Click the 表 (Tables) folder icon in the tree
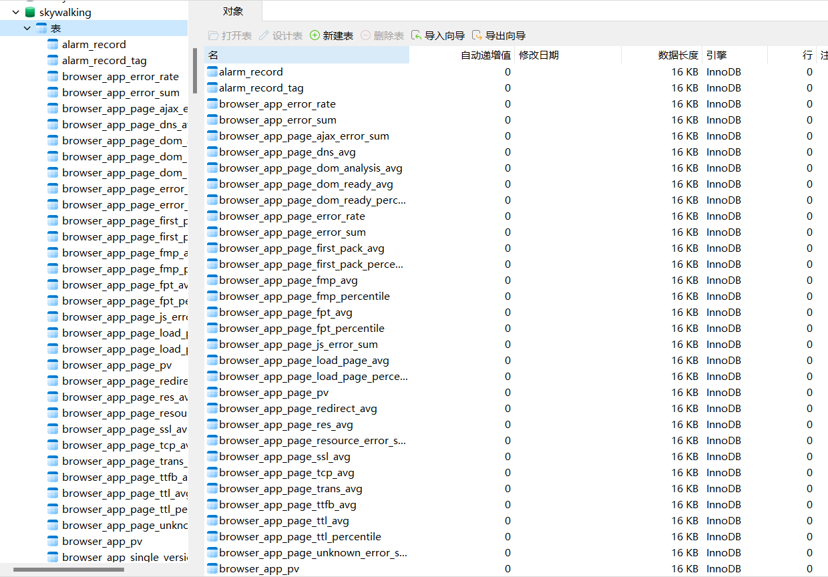 coord(41,28)
